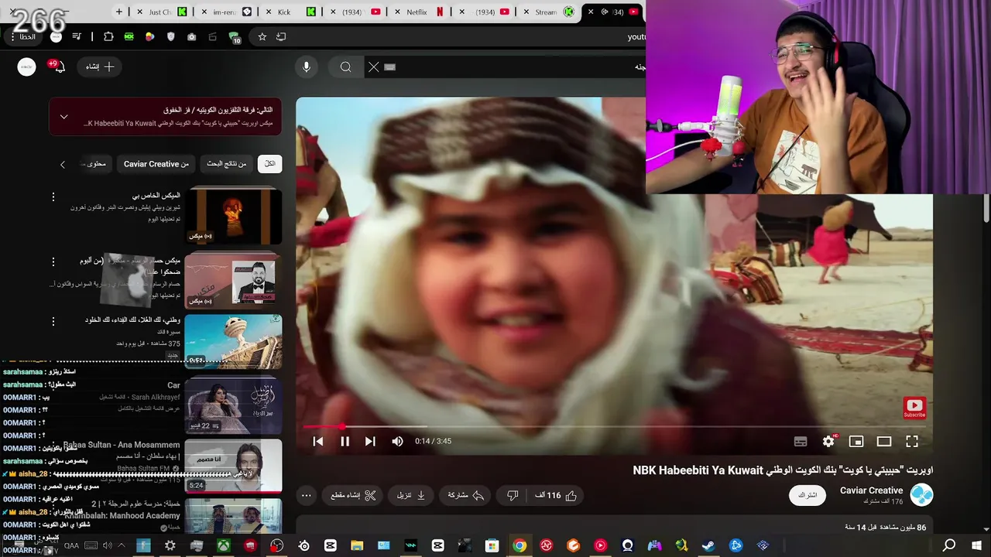This screenshot has width=991, height=557.
Task: Open the YouTube account avatar menu
Action: 26,67
